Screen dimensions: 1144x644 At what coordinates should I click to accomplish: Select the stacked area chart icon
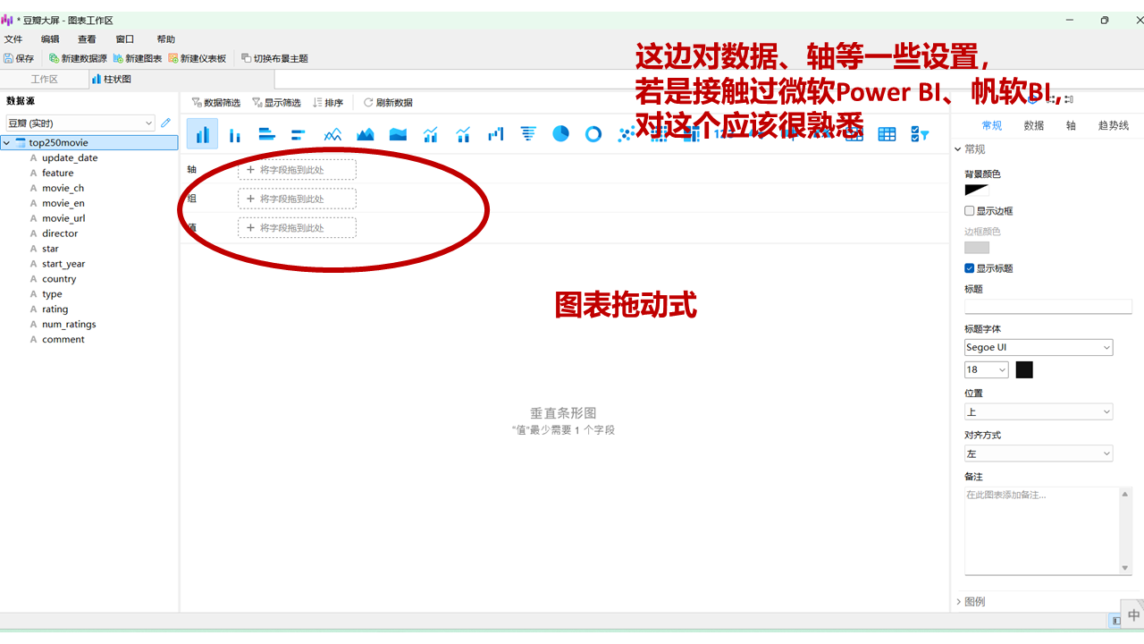tap(398, 134)
